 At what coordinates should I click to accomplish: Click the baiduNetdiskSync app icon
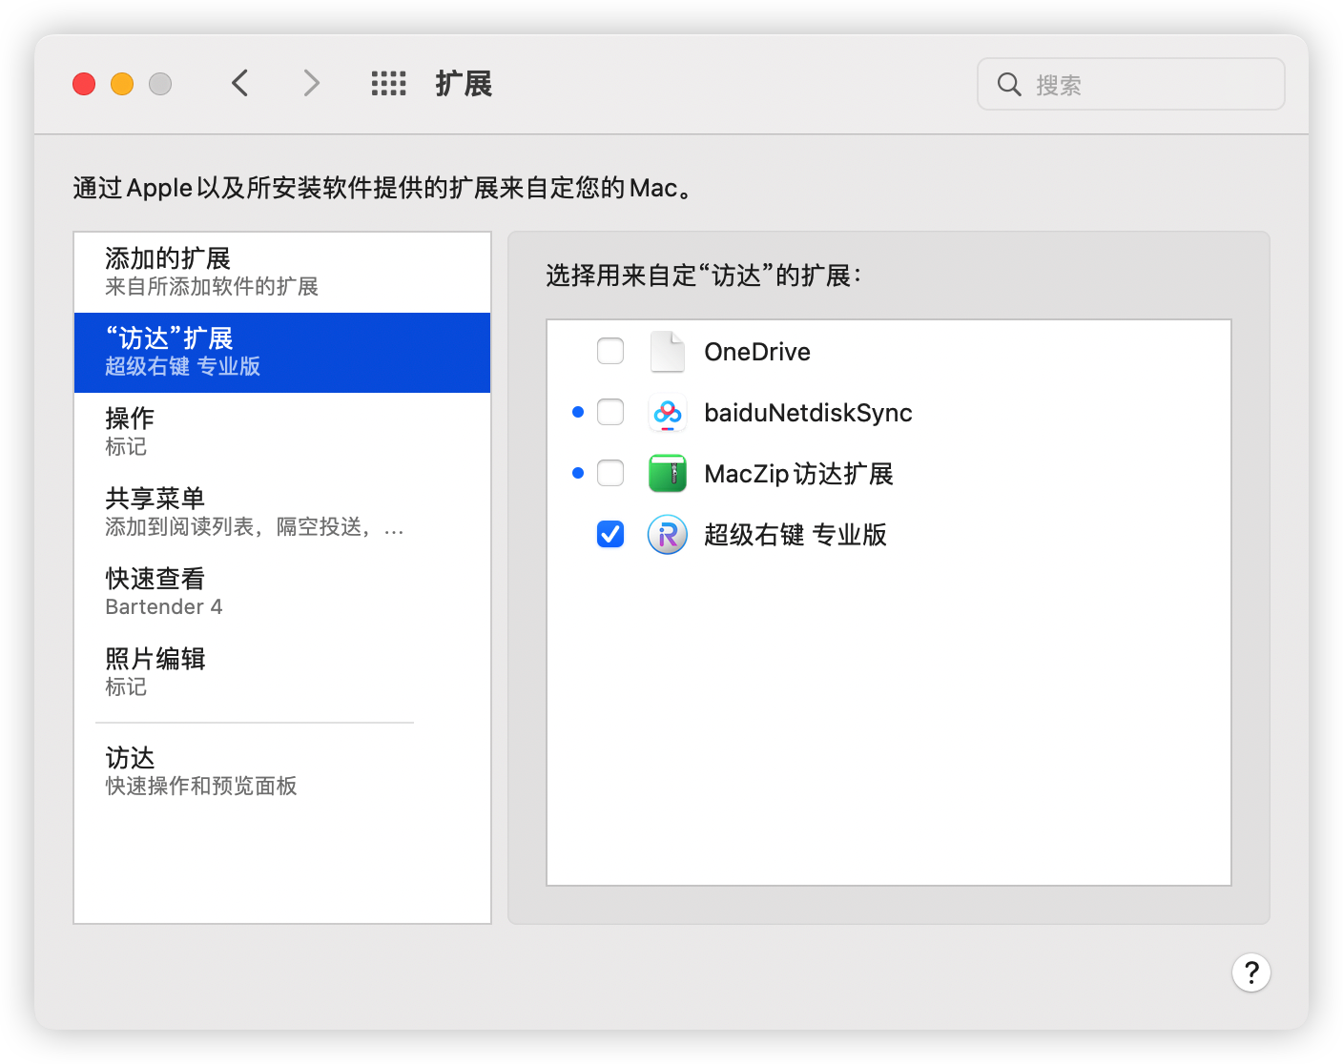pyautogui.click(x=668, y=413)
